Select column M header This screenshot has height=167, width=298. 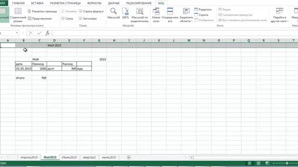pyautogui.click(x=189, y=40)
